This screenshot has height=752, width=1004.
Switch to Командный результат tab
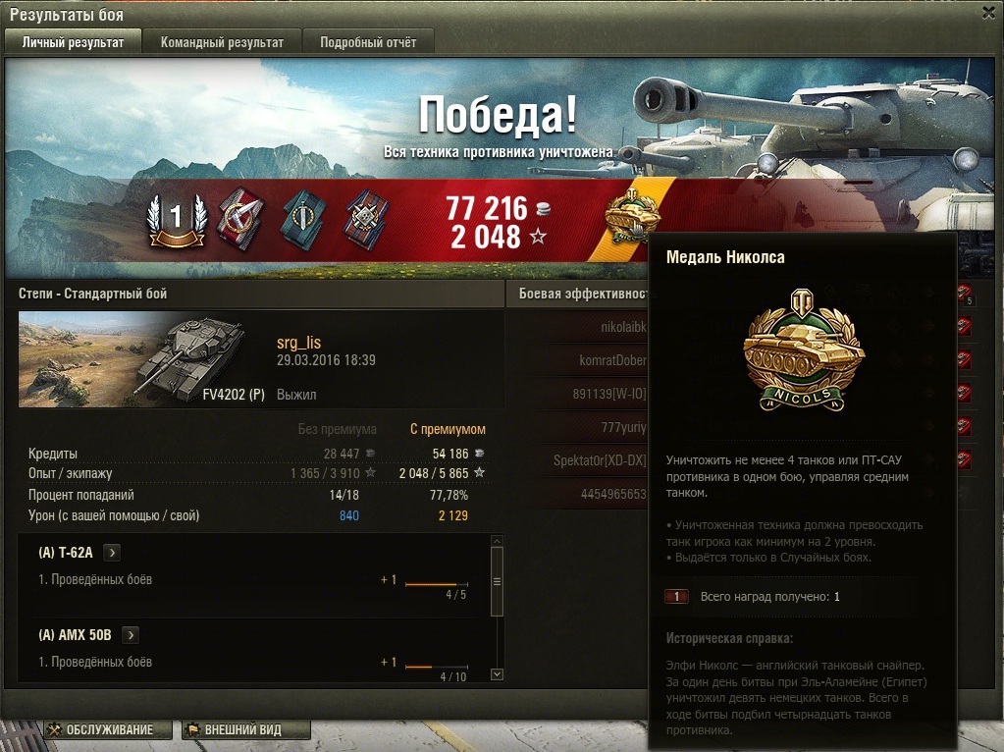coord(222,42)
